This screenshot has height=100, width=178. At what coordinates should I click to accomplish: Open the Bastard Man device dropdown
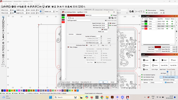(171, 82)
